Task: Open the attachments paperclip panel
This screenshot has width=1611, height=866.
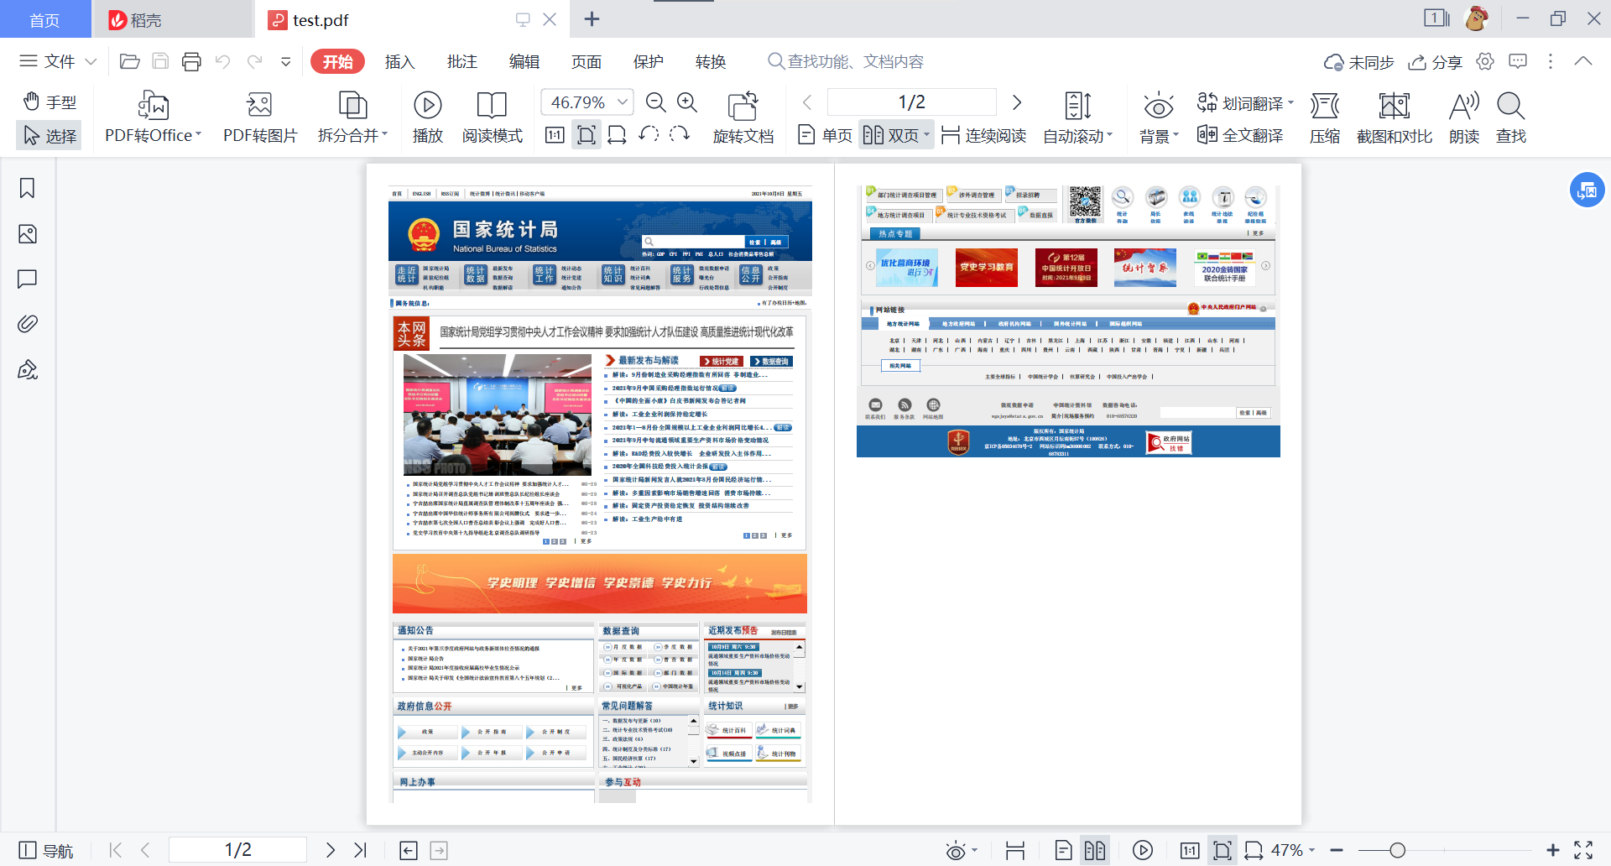Action: [x=28, y=324]
